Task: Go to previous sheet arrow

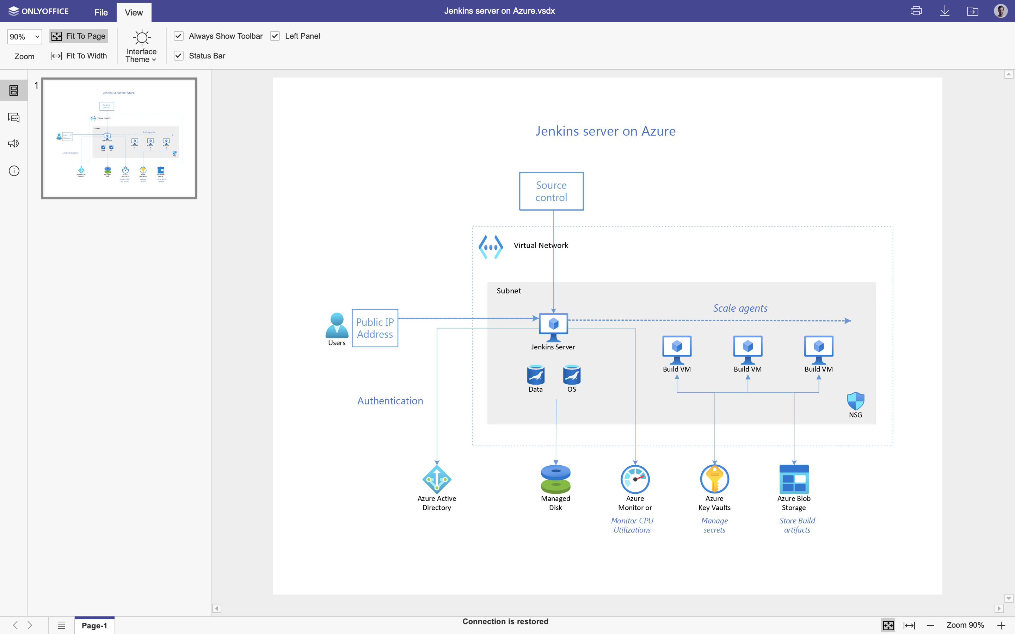Action: (x=15, y=625)
